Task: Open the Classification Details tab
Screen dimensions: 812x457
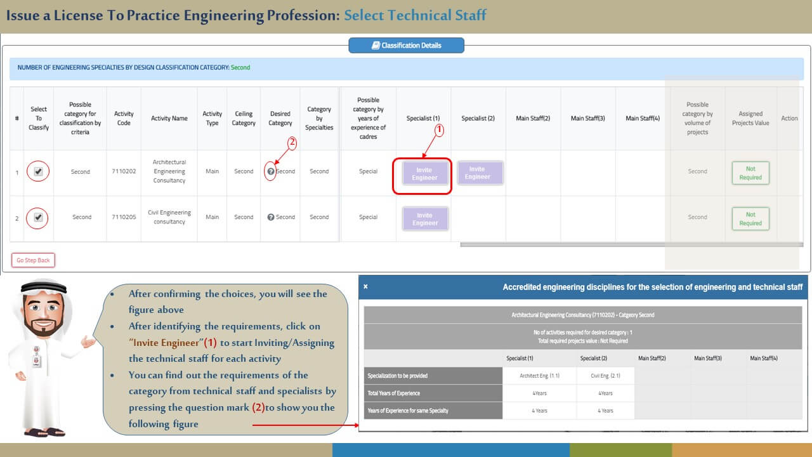Action: (406, 46)
